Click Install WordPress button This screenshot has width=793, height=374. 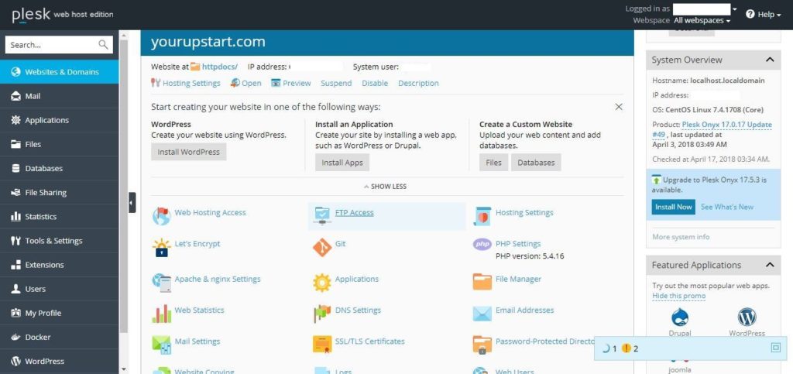pos(189,152)
